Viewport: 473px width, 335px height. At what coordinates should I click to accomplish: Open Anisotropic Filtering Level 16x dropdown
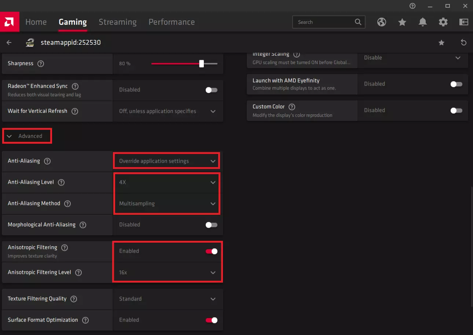(x=168, y=272)
